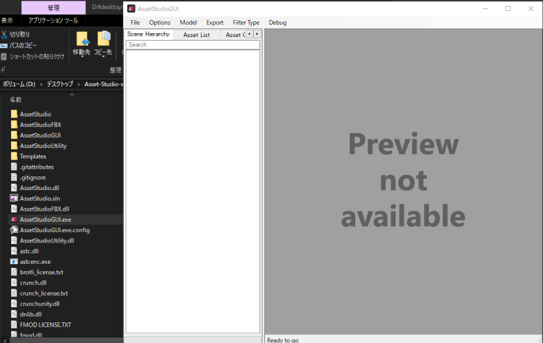Select the astc.dll file name

pos(29,251)
